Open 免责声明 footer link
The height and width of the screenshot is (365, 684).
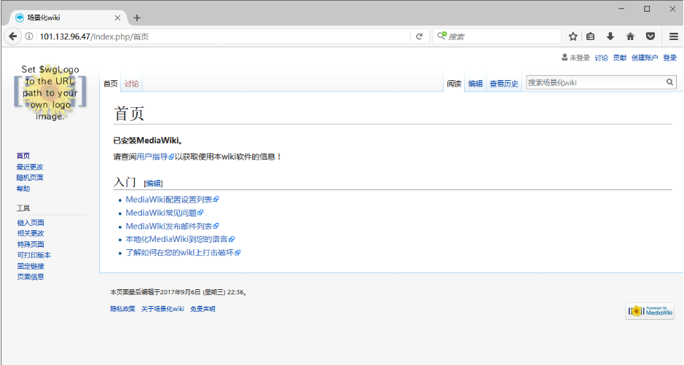pos(203,309)
